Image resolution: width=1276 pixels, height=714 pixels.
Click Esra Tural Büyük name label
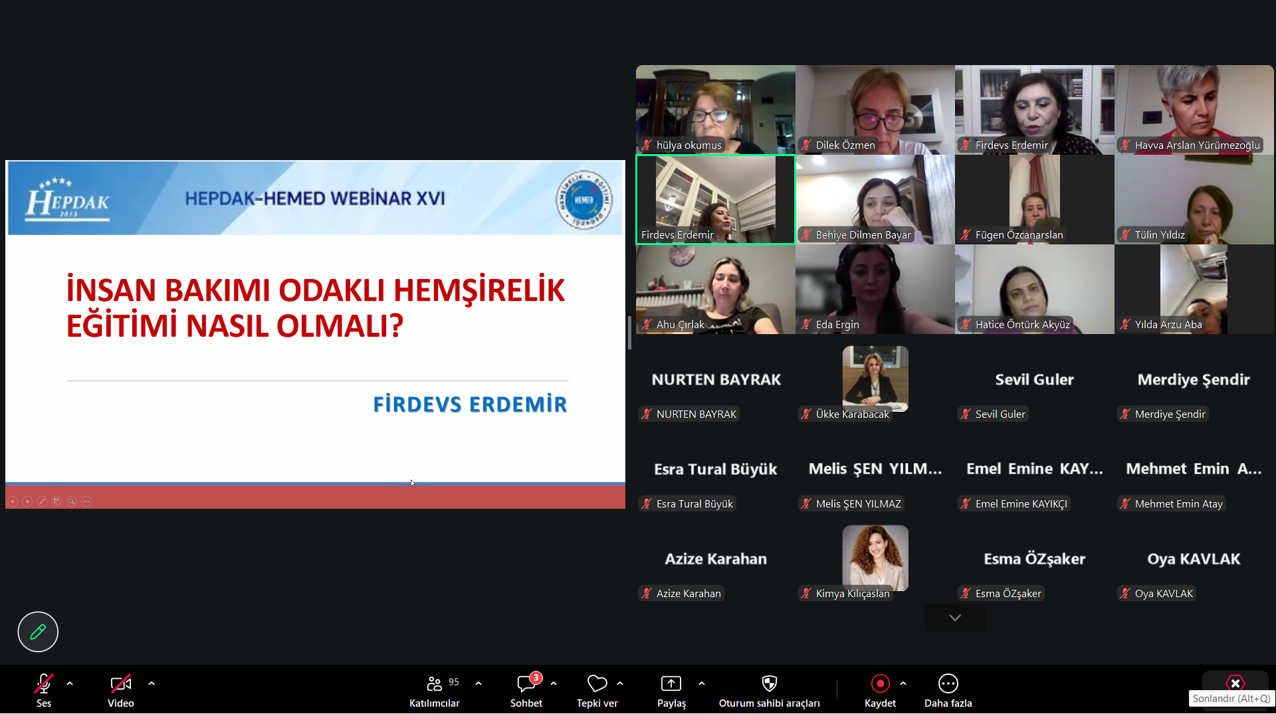[x=687, y=503]
